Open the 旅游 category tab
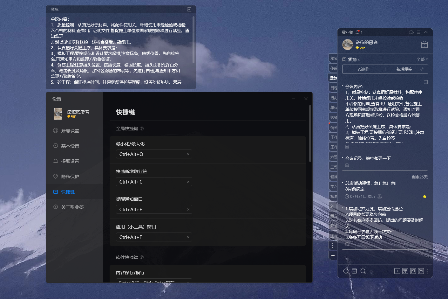This screenshot has height=299, width=448. 333,196
